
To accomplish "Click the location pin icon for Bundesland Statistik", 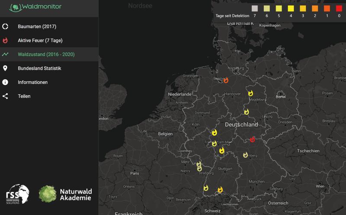I will point(5,68).
